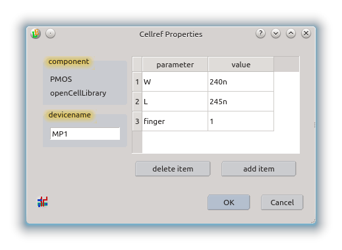The height and width of the screenshot is (250, 342).
Task: Select row header 2
Action: coord(137,102)
